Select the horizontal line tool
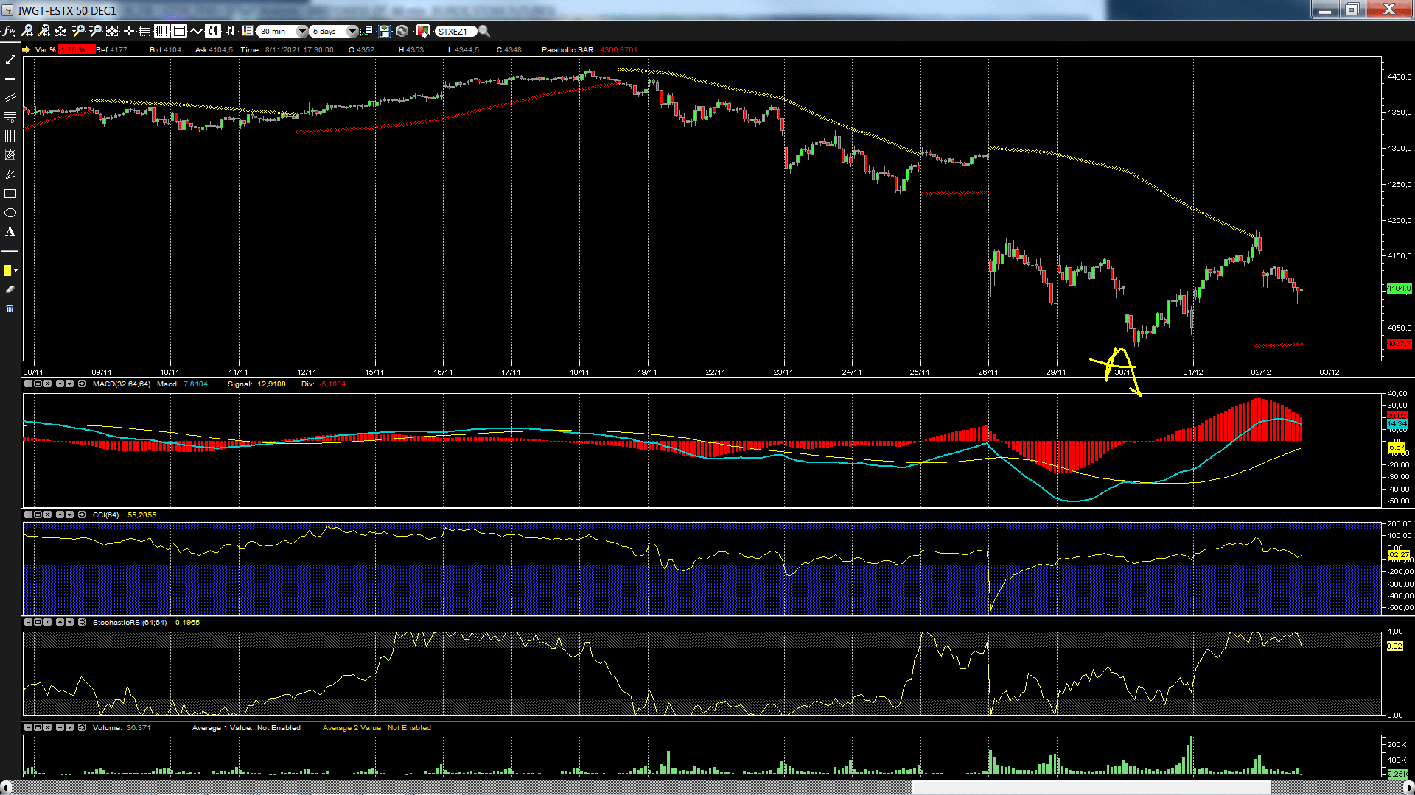 click(x=10, y=79)
